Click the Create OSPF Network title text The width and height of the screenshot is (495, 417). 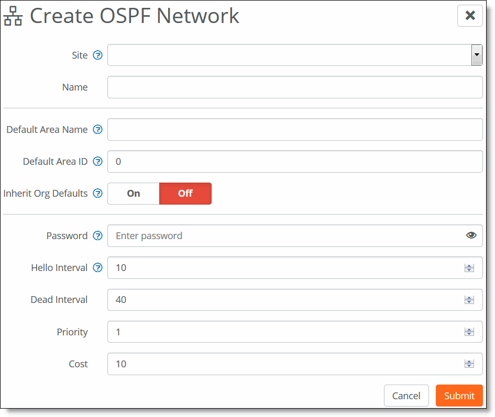[x=135, y=16]
